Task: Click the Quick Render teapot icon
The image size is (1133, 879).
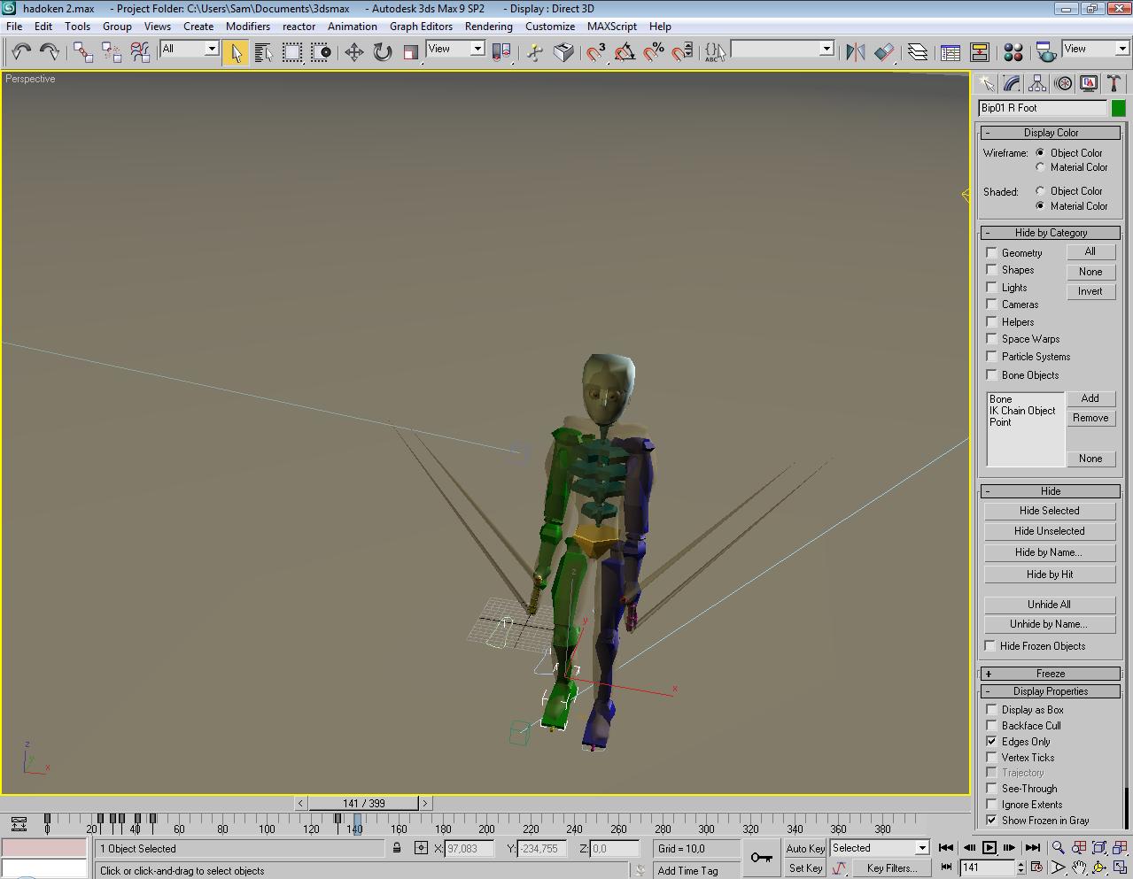Action: click(x=1046, y=52)
